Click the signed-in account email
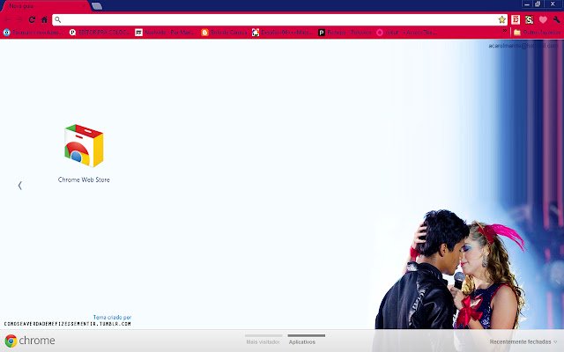 click(x=523, y=46)
